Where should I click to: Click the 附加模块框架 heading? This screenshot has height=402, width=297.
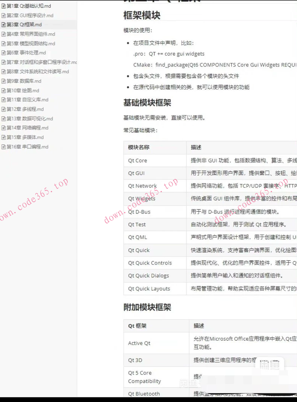coord(147,307)
